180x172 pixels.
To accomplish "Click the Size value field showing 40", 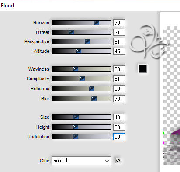I will click(x=119, y=117).
